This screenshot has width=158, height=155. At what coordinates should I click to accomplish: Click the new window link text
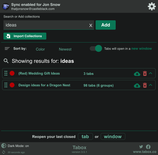141,49
